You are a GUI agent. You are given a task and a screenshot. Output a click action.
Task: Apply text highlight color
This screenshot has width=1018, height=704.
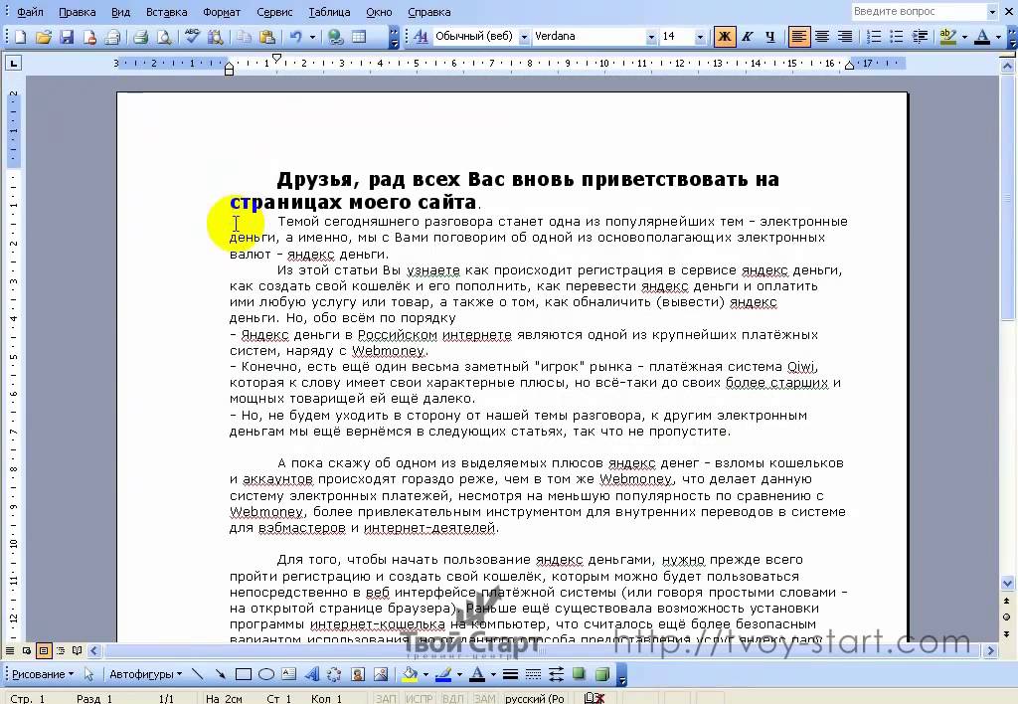coord(947,37)
